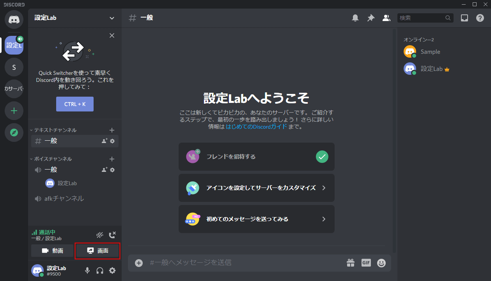Focus the 検索 search field
Viewport: 491px width, 281px height.
pos(425,18)
